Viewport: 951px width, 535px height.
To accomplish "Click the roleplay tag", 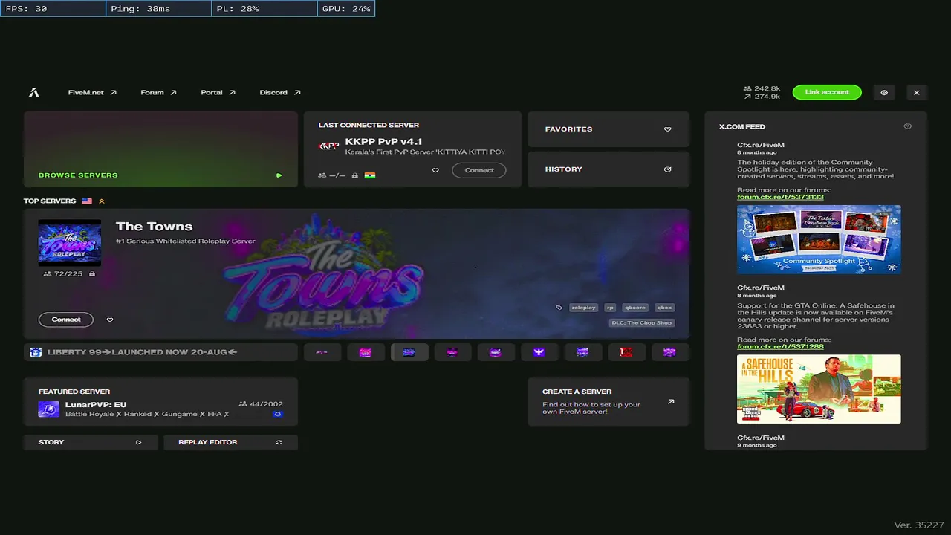I will coord(583,308).
